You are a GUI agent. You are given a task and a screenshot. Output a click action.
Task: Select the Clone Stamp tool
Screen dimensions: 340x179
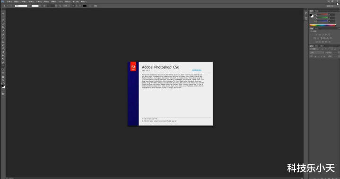[x=3, y=42]
